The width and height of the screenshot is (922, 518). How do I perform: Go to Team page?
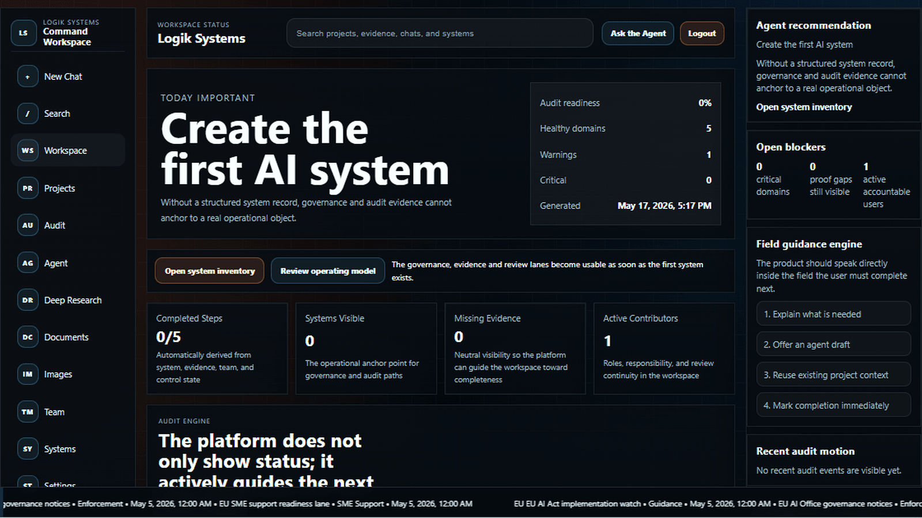[x=68, y=412]
